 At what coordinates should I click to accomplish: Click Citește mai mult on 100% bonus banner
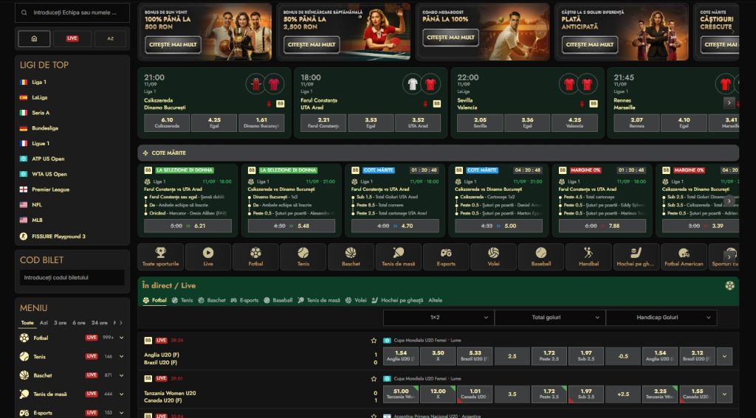point(173,45)
